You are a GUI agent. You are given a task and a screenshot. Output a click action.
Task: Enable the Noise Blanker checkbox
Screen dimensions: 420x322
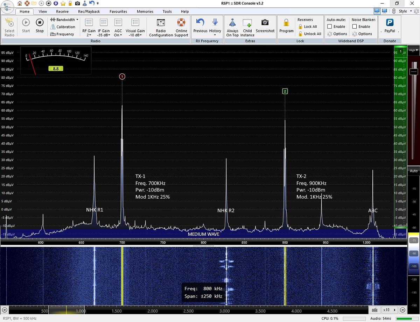(x=355, y=27)
